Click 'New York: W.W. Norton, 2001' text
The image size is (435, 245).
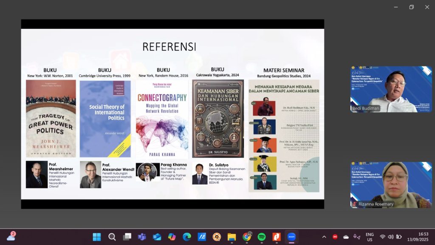(x=50, y=76)
